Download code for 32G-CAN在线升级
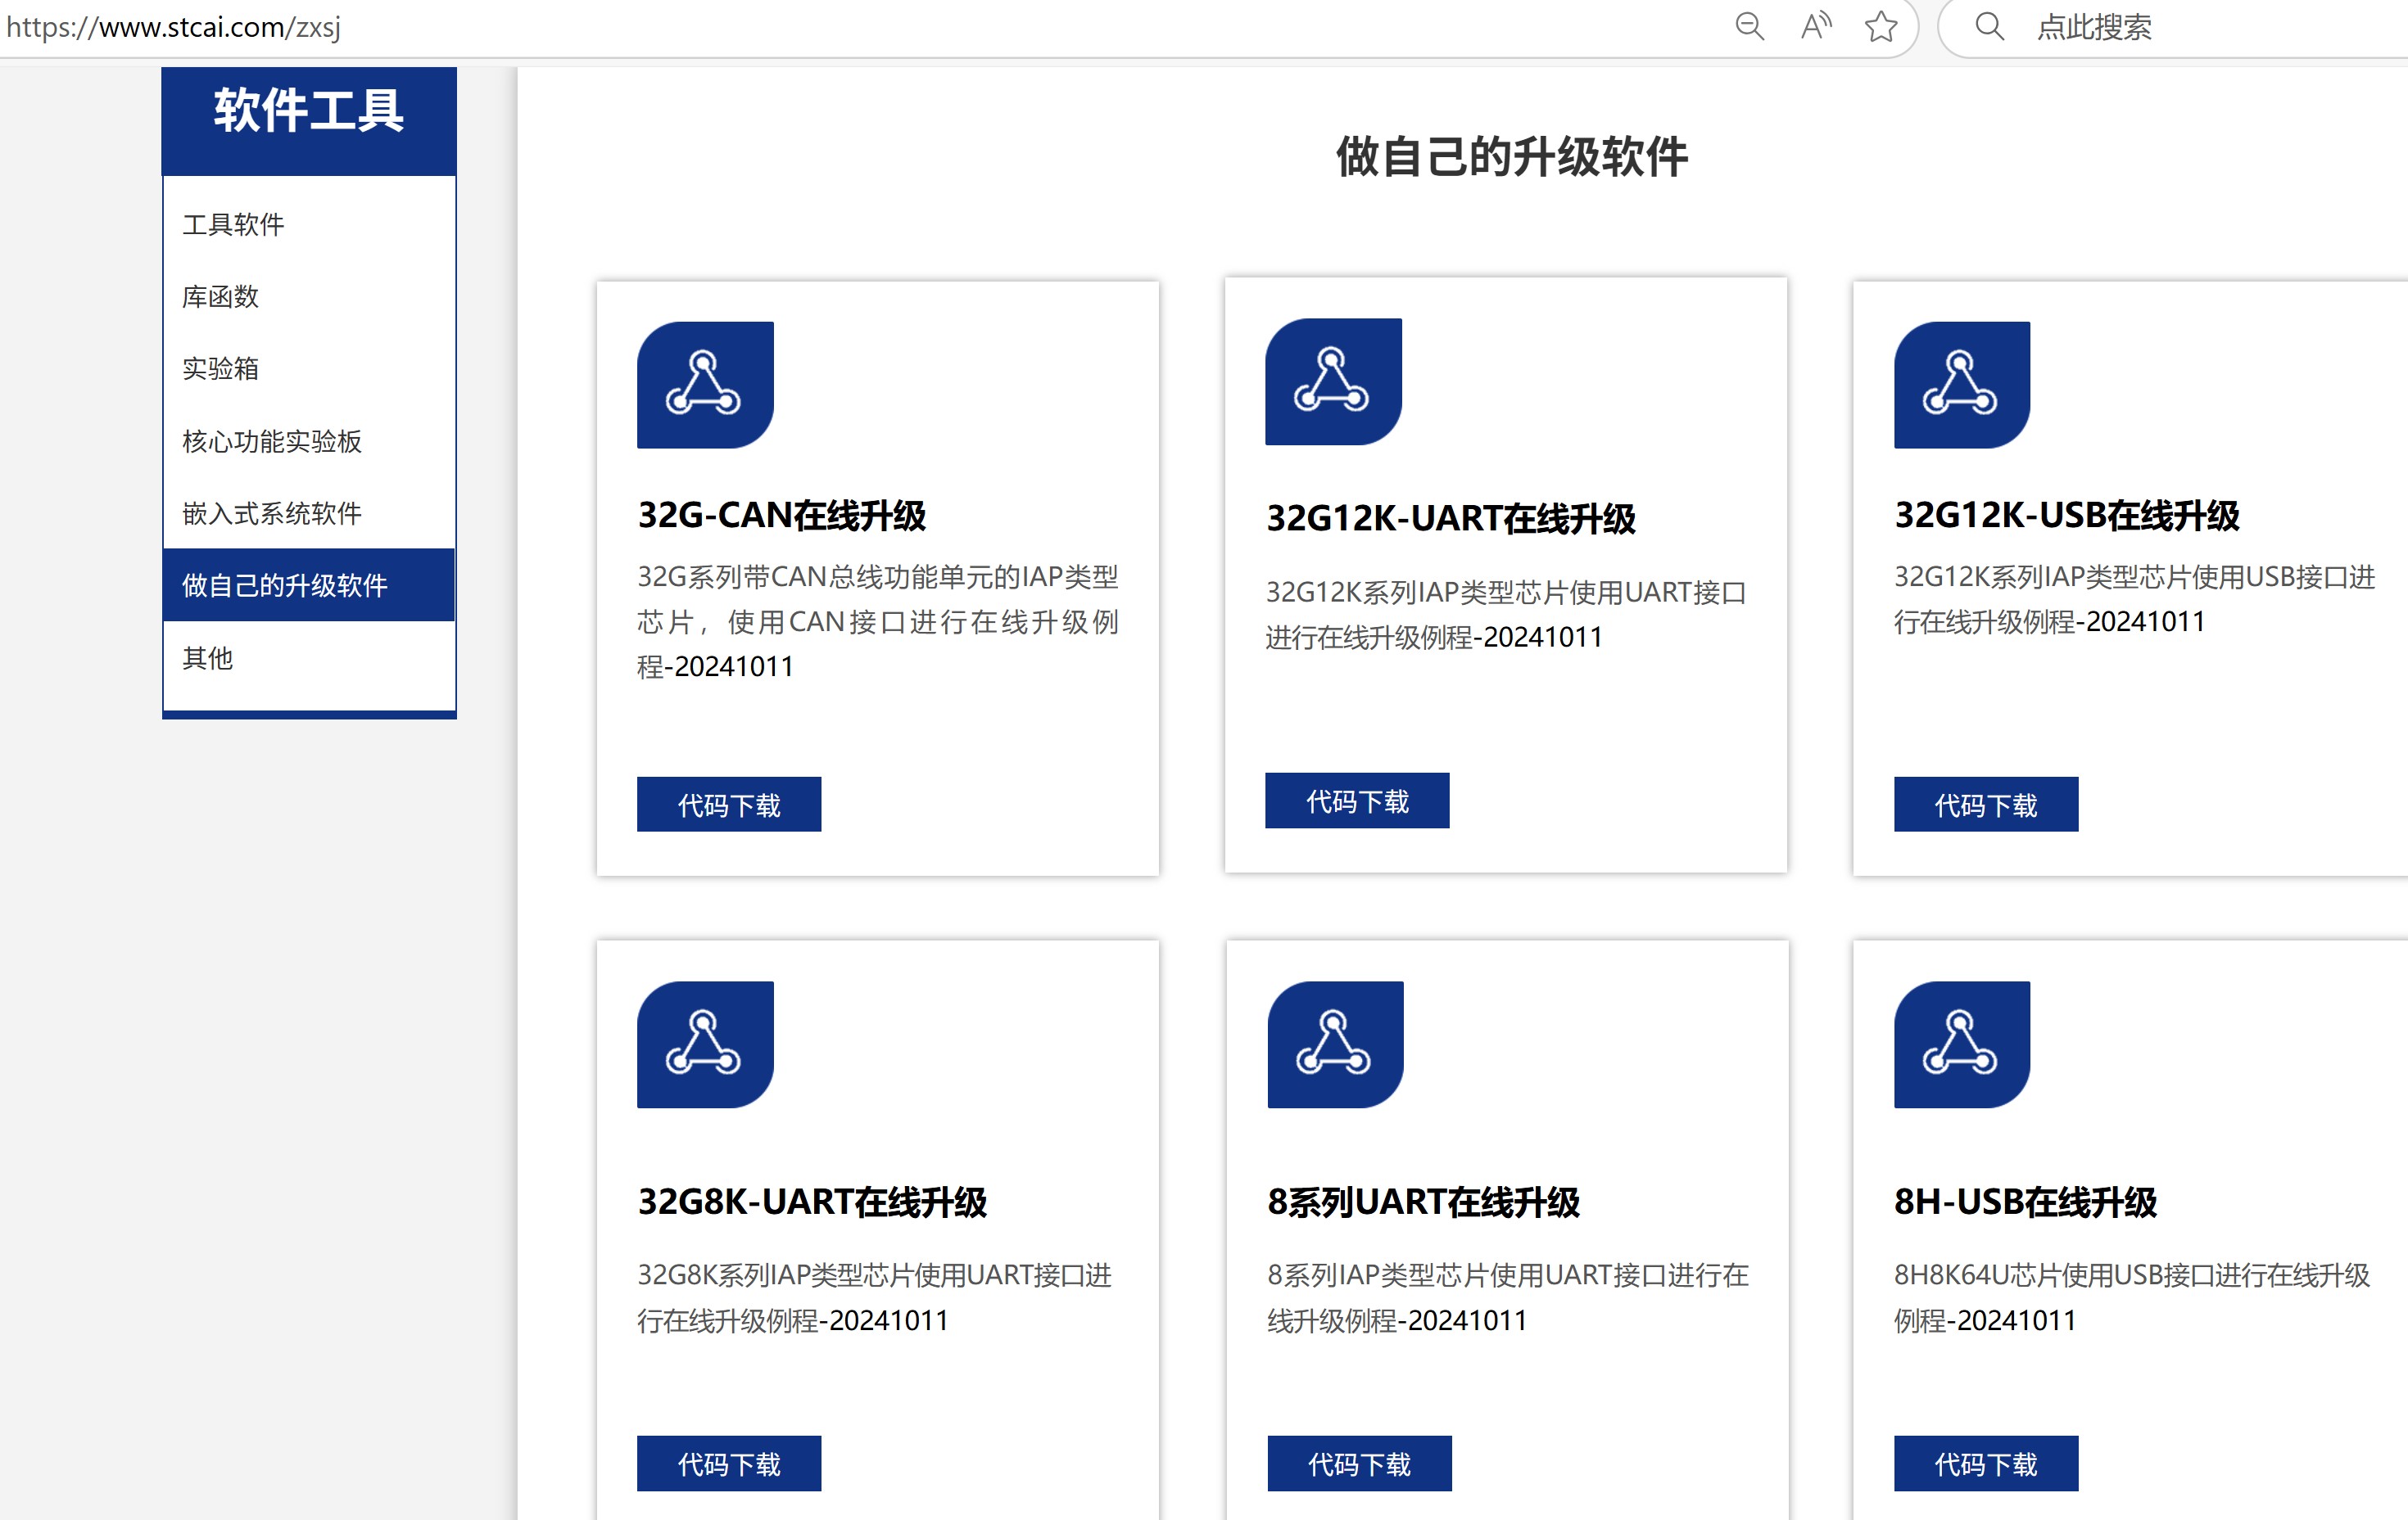The width and height of the screenshot is (2408, 1520). tap(729, 805)
